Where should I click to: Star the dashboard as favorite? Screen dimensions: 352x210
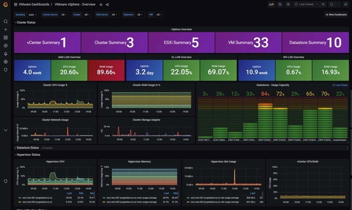click(x=101, y=4)
